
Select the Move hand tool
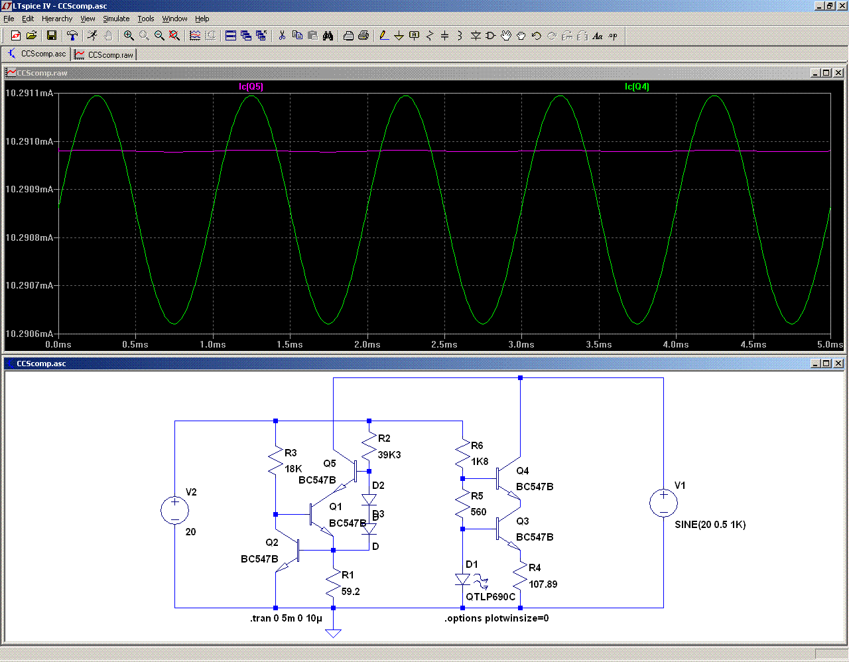(506, 36)
